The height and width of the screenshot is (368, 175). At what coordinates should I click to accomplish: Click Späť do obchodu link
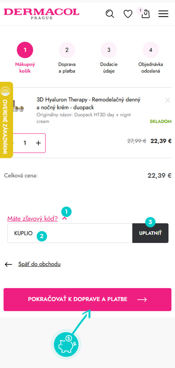pos(39,264)
